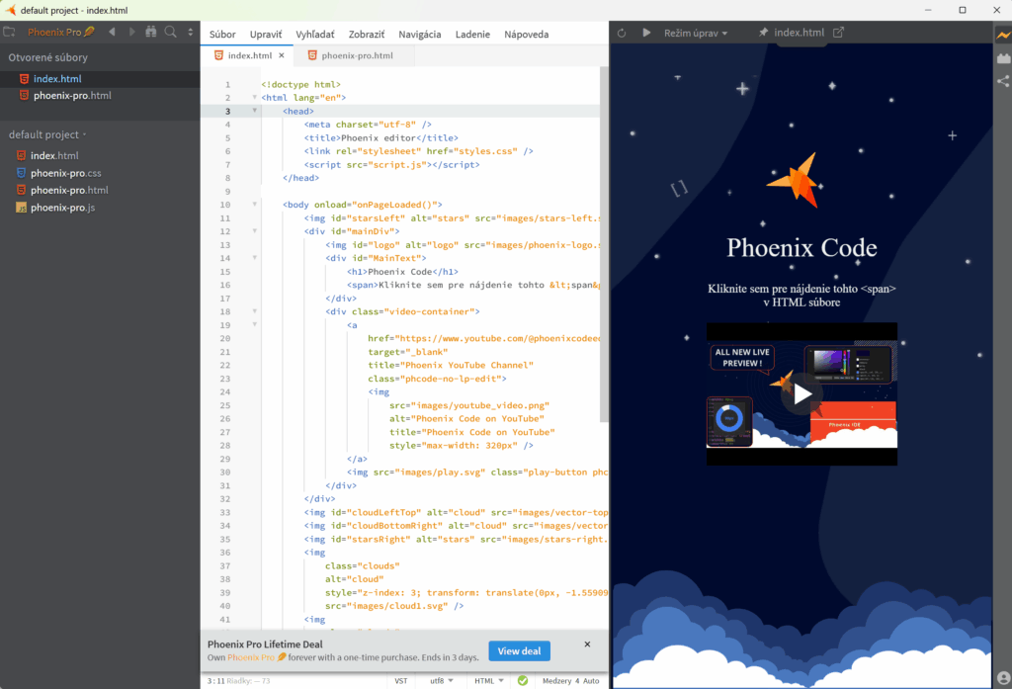Click the Phoenix Code heading in the preview
This screenshot has height=689, width=1012.
click(801, 248)
